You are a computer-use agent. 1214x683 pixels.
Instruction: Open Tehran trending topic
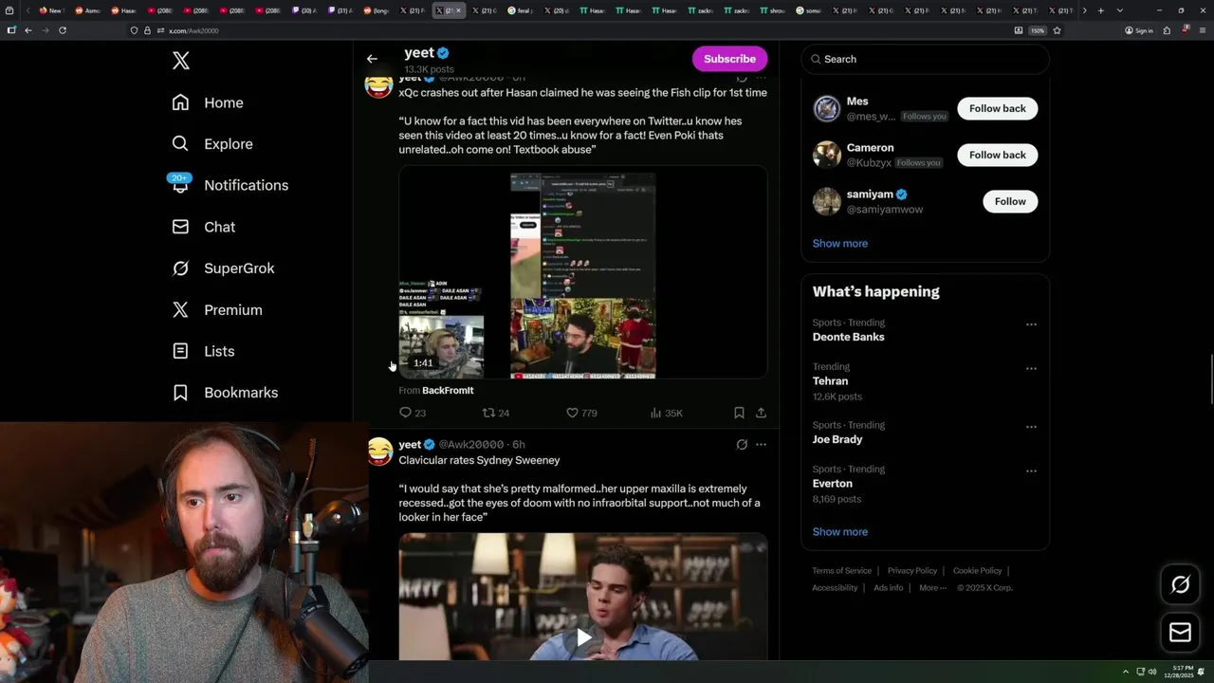(830, 381)
